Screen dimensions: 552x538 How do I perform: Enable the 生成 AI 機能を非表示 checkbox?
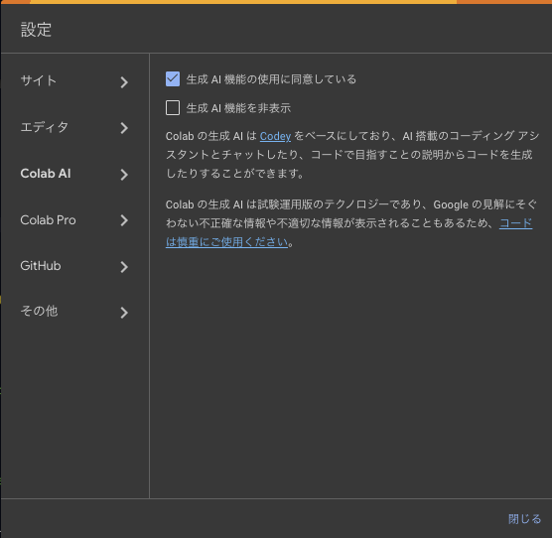[x=173, y=107]
